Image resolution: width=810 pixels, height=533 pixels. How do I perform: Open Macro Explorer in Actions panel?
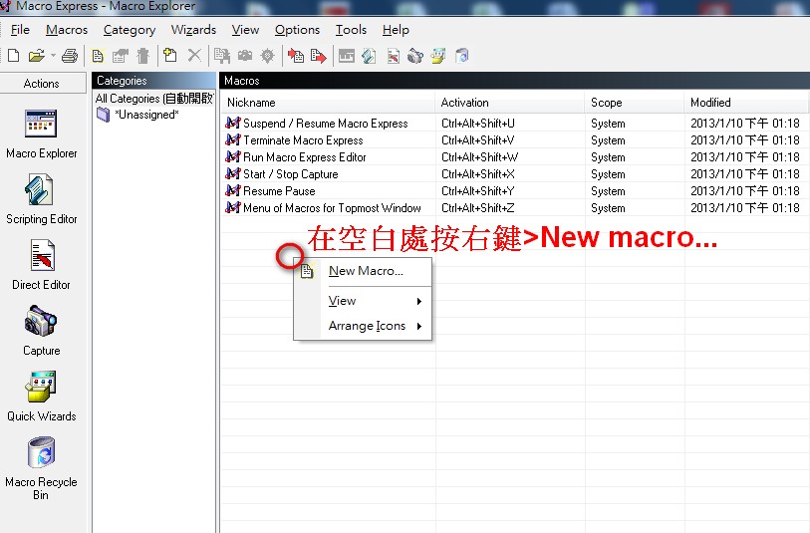coord(41,134)
